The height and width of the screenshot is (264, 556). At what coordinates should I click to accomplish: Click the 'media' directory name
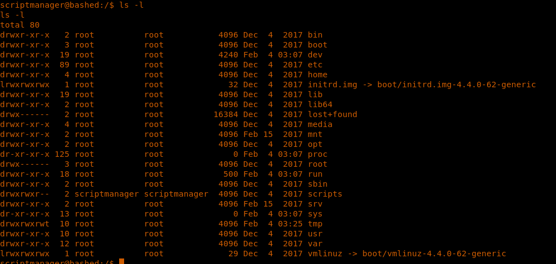click(320, 124)
